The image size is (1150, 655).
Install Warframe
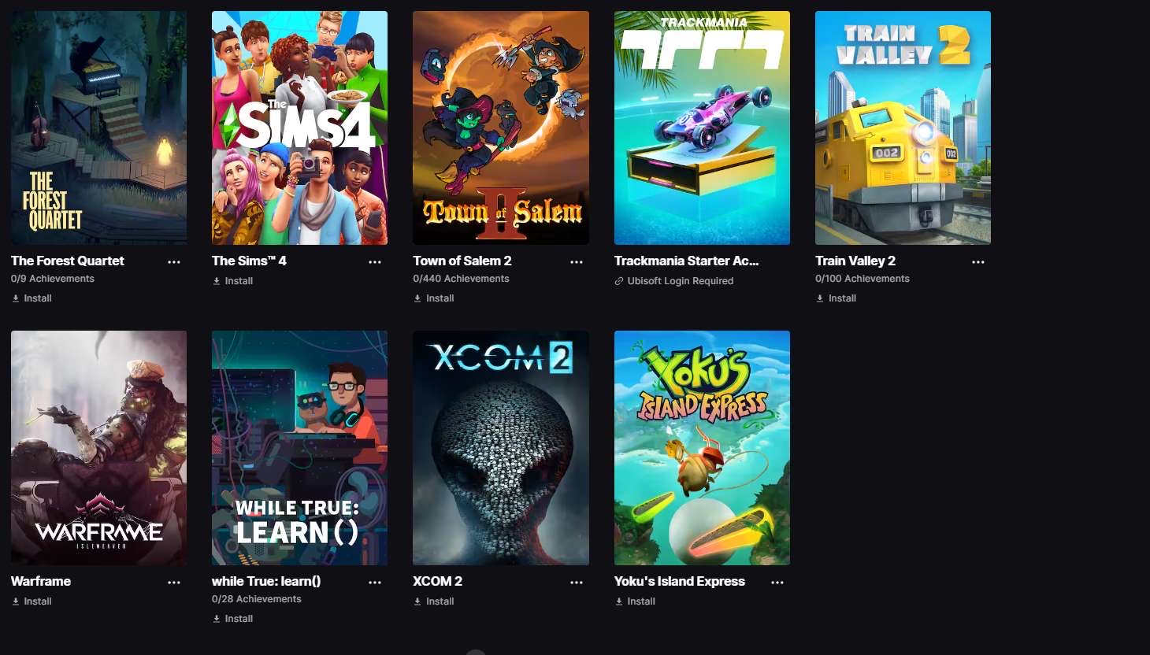tap(32, 601)
